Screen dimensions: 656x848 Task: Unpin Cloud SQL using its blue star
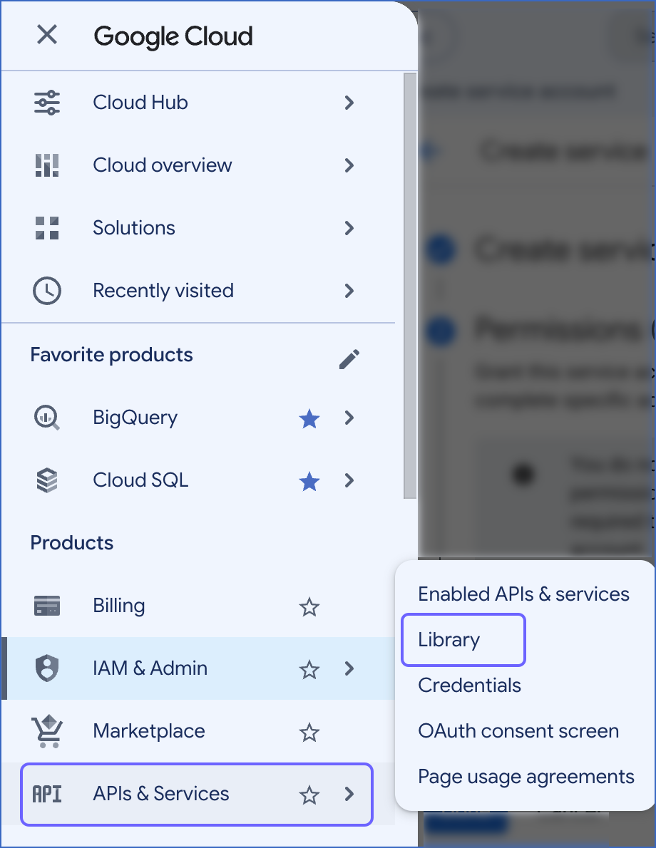point(309,481)
